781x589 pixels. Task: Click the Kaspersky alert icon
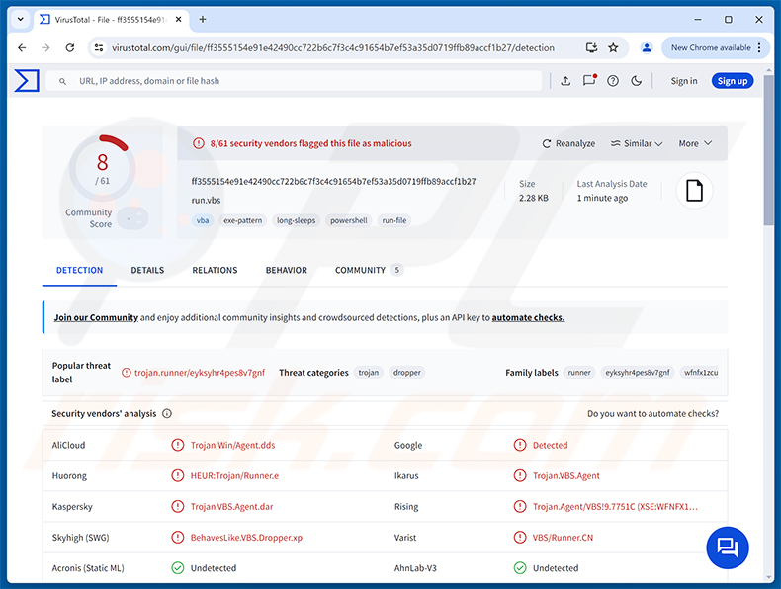[178, 506]
